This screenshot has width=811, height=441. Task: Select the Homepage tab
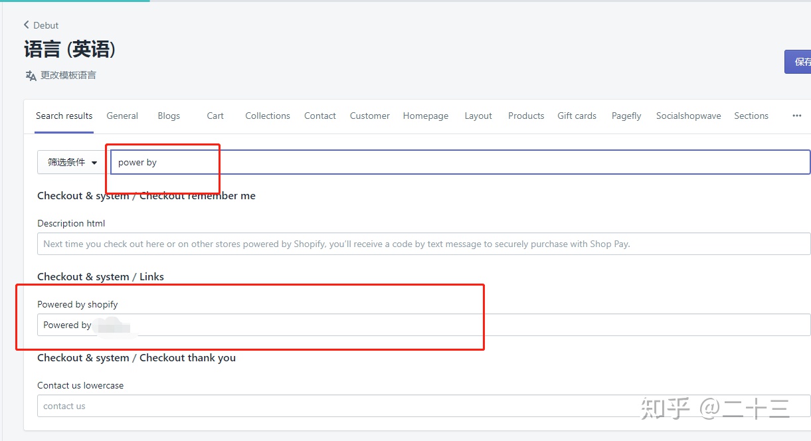pyautogui.click(x=425, y=116)
